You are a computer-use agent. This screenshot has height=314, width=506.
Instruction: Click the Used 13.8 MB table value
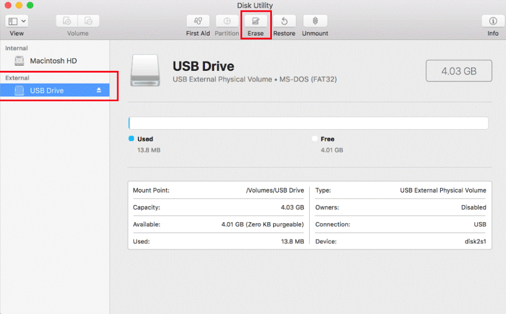tap(292, 241)
